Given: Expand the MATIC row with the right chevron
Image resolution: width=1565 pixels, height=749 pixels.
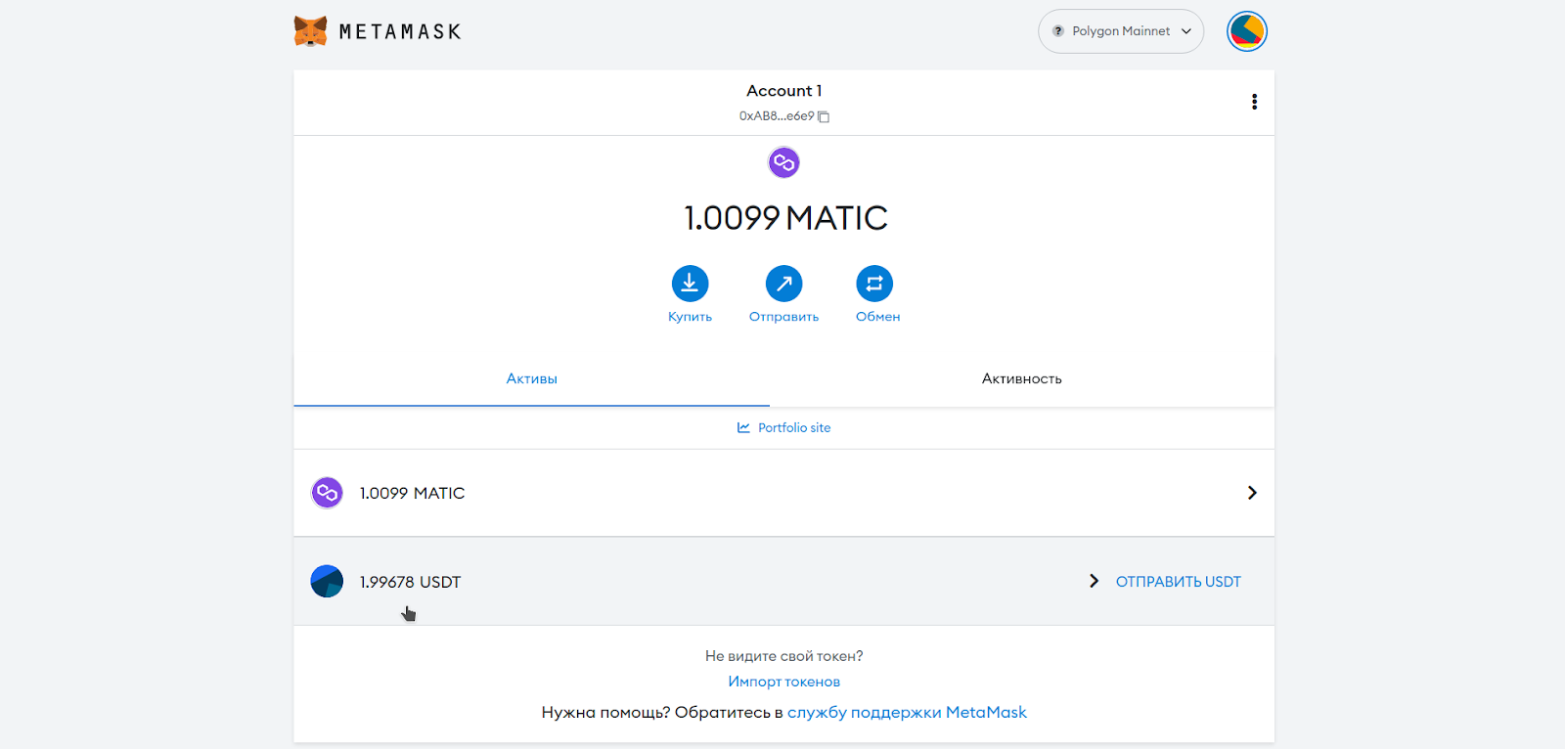Looking at the screenshot, I should (x=1252, y=493).
